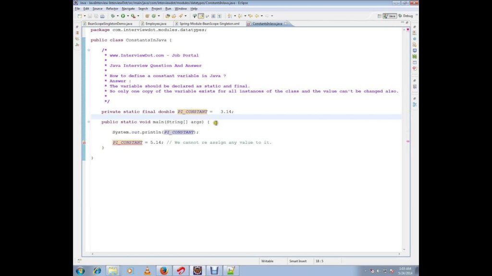
Task: Switch to the Debug perspective
Action: pyautogui.click(x=406, y=16)
